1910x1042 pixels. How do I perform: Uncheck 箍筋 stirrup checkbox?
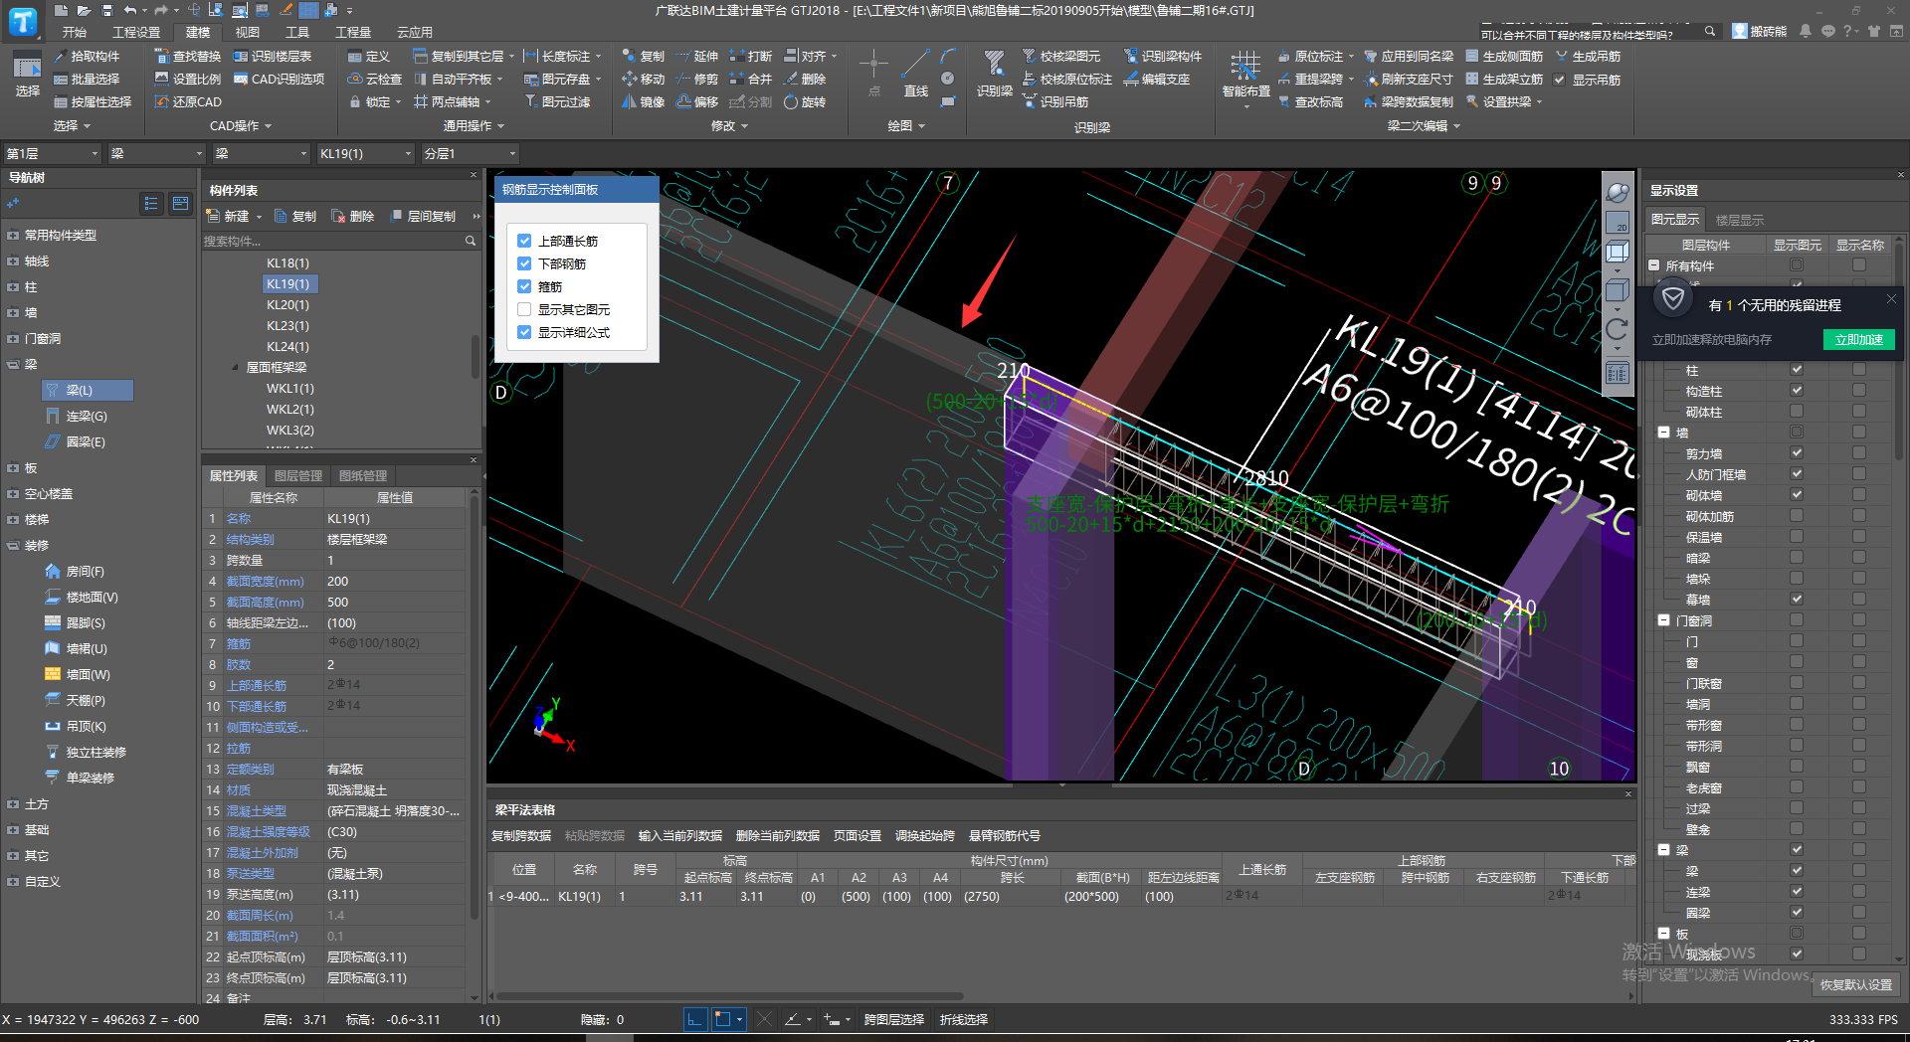(524, 286)
